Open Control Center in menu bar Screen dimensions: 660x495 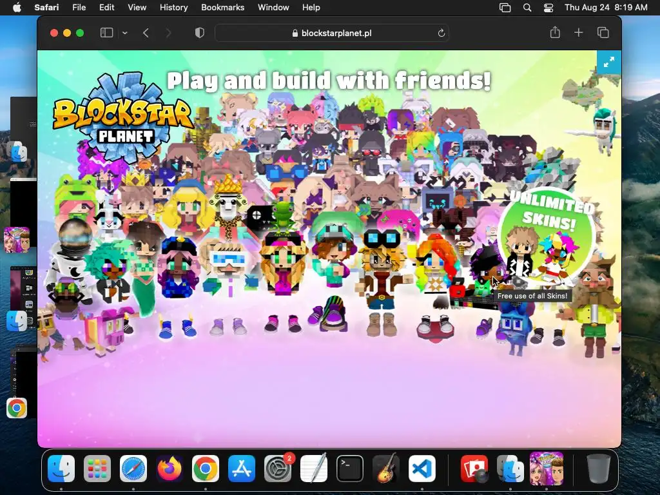coord(548,8)
